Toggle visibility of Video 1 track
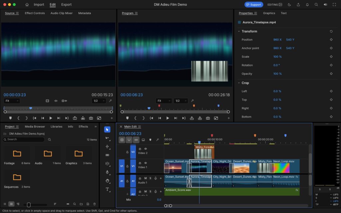Screen dimensions: 341x213 146,163
